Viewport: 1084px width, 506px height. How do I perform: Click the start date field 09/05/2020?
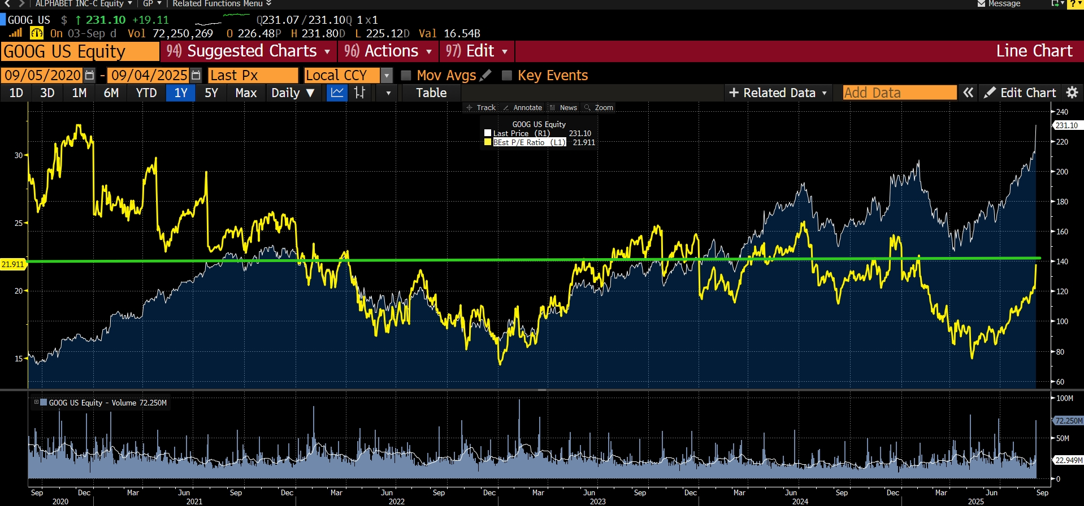[x=43, y=75]
